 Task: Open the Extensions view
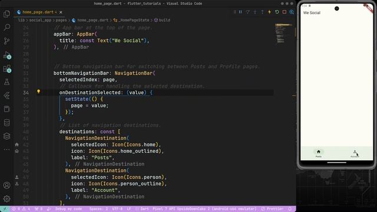6,69
